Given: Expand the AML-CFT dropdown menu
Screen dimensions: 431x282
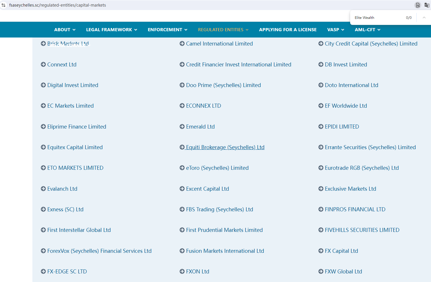Looking at the screenshot, I should click(x=368, y=29).
